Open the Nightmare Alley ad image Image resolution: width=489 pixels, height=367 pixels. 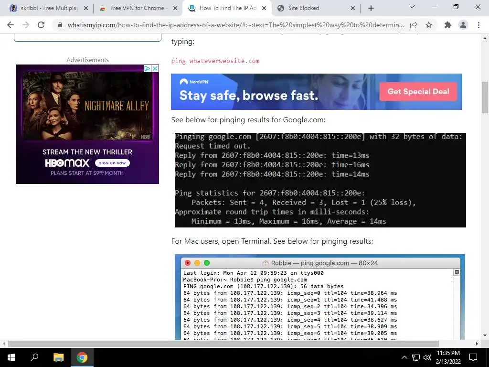coord(87,106)
